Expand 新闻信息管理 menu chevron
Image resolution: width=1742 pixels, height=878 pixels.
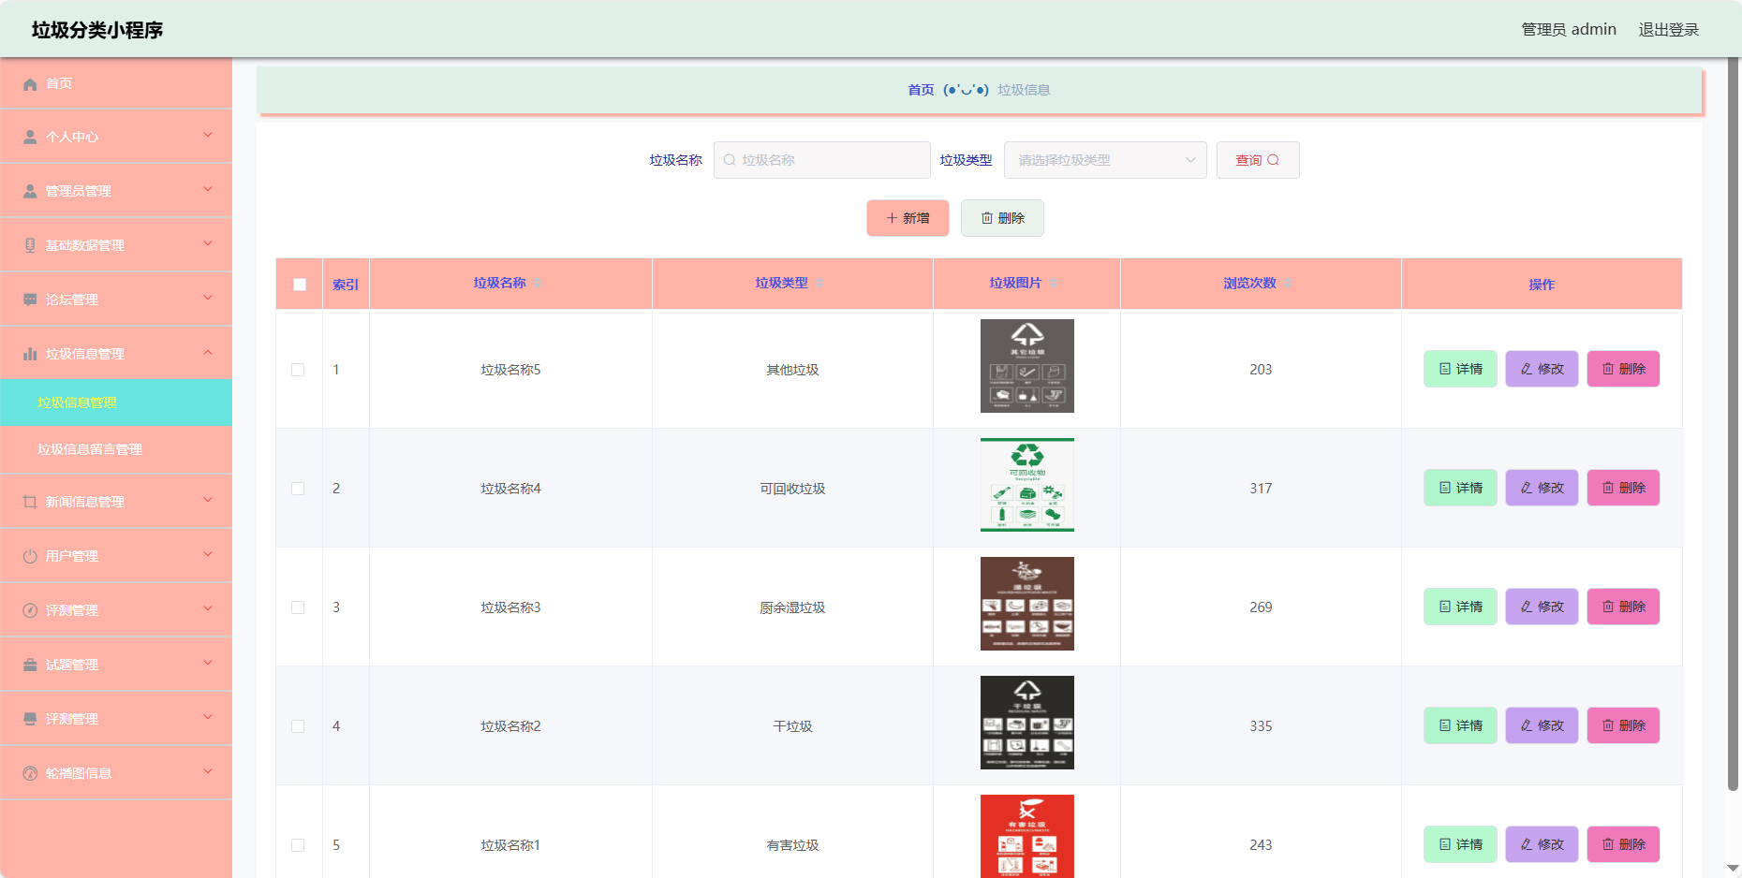208,501
